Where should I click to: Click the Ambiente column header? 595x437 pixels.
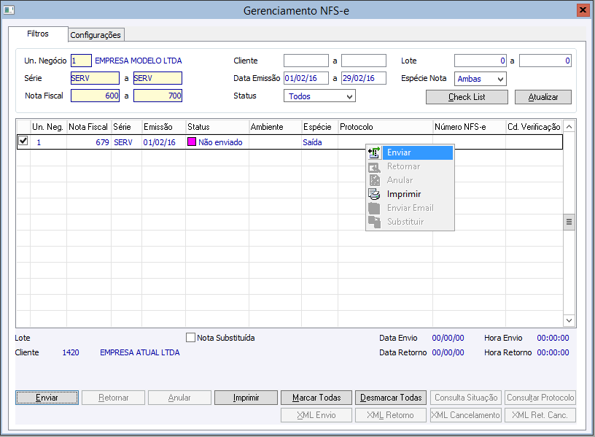(x=275, y=127)
